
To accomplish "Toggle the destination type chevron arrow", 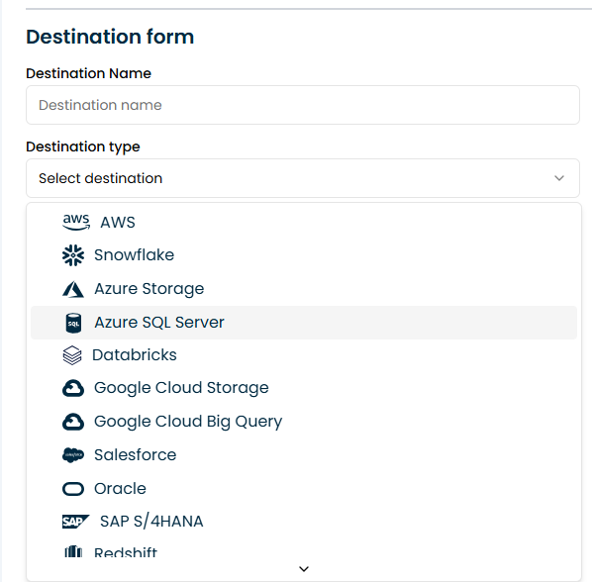I will [559, 178].
